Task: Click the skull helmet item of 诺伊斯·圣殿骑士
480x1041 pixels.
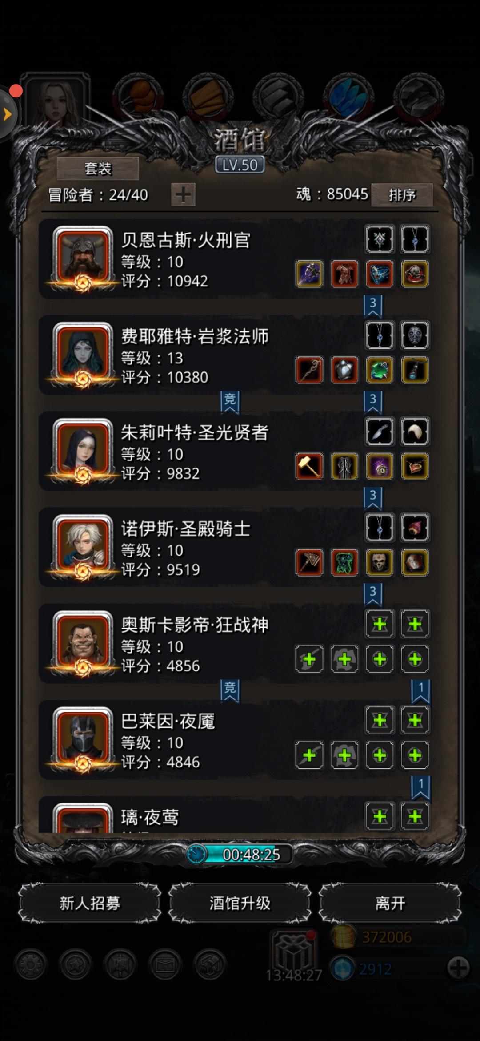Action: coord(380,562)
